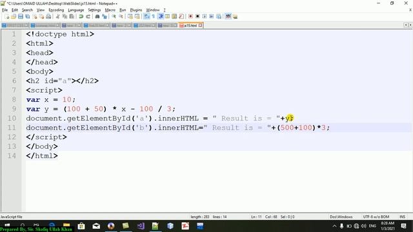
Task: Toggle synchronized vertical scrolling
Action: (x=130, y=17)
